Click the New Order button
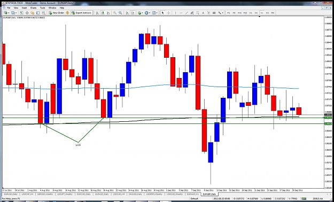 tap(57, 13)
